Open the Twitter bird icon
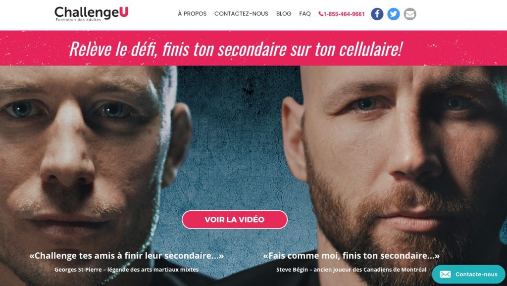Viewport: 507px width, 286px height. pos(394,14)
